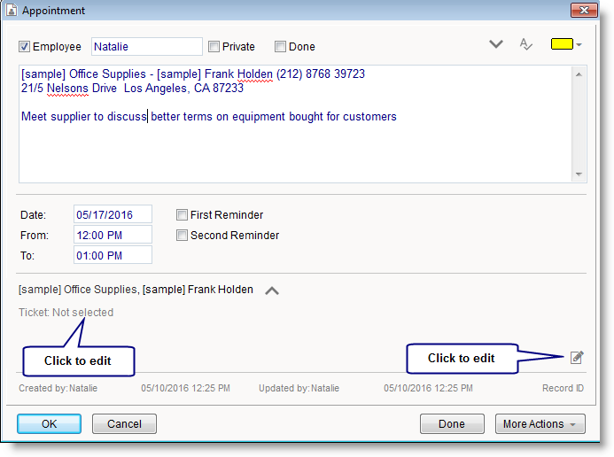
Task: Expand the chevron down arrow icon
Action: pos(496,44)
